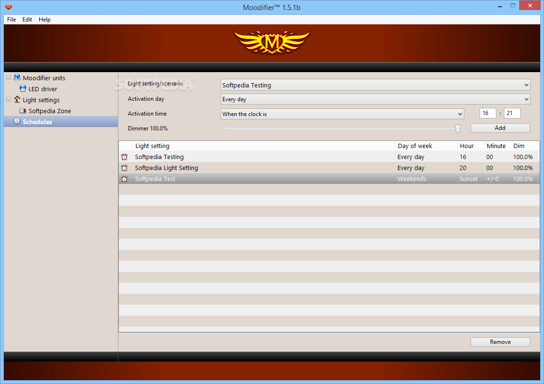This screenshot has width=544, height=384.
Task: Select Light settings in the tree
Action: point(42,100)
